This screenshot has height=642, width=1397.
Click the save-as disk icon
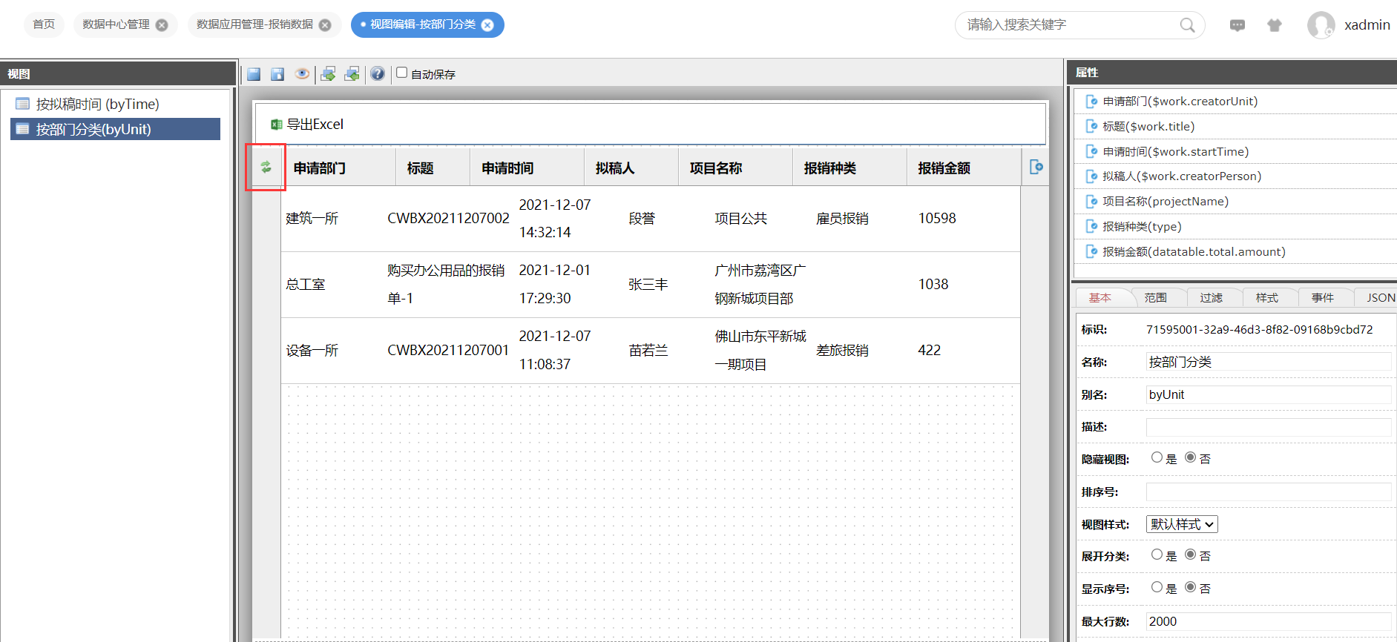[277, 74]
